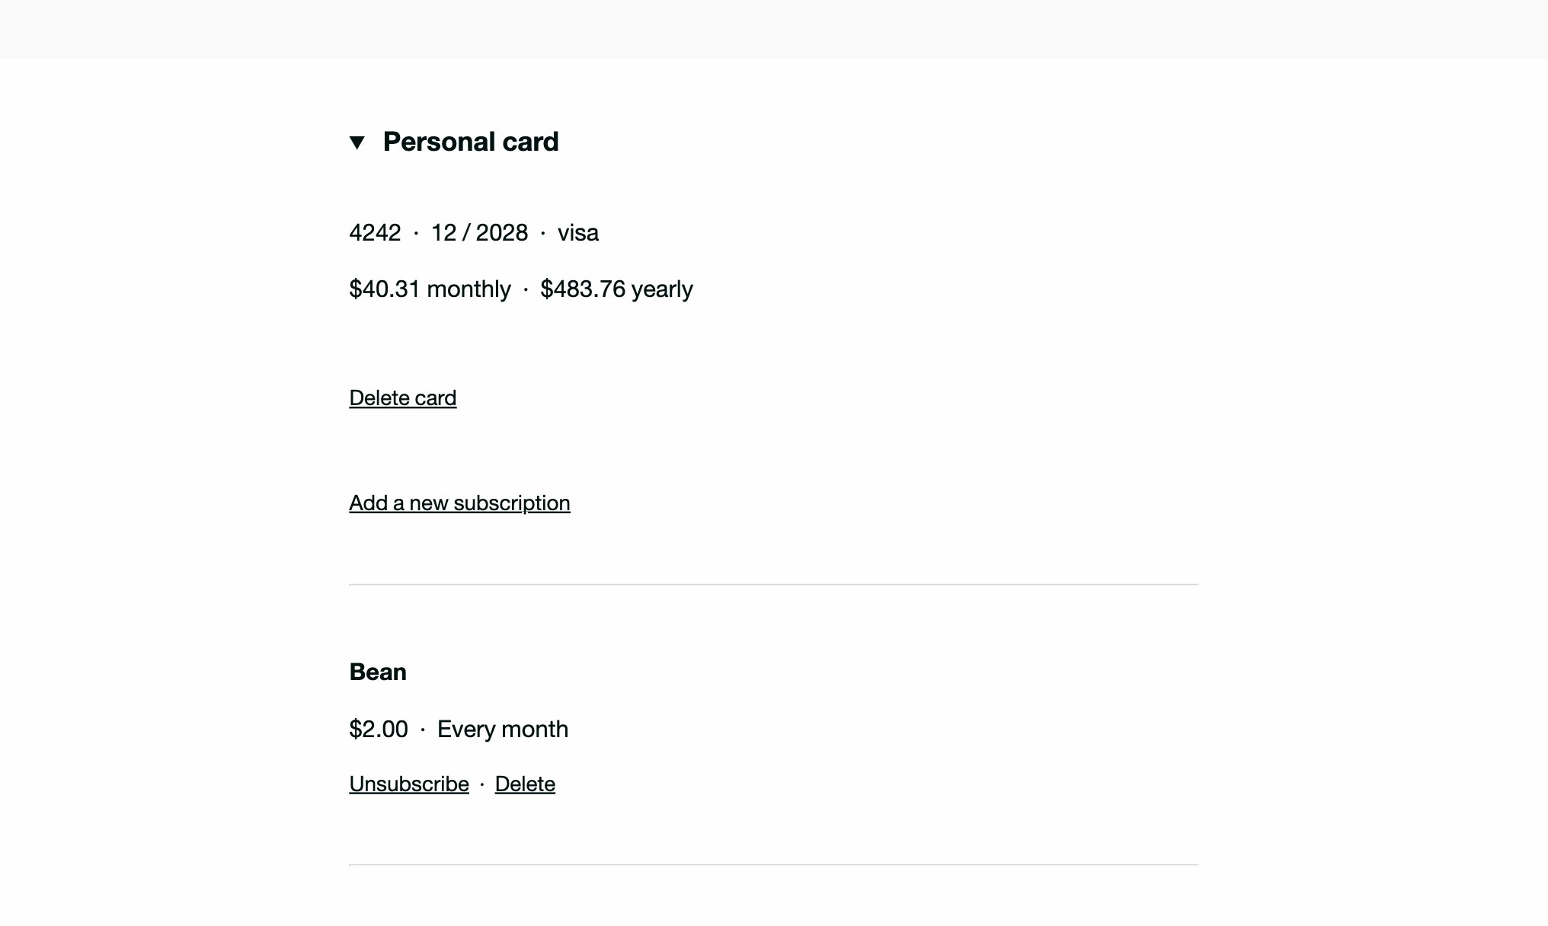Collapse the Personal card disclosure triangle

[x=357, y=142]
